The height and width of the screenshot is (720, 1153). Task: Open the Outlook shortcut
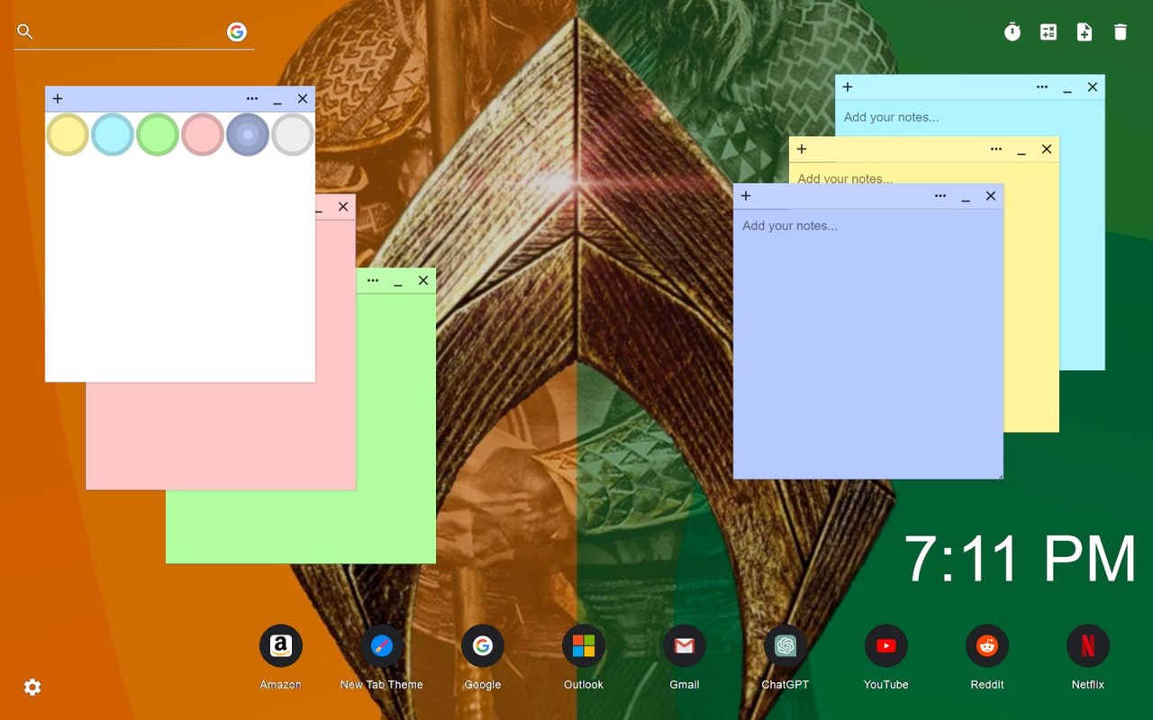(x=584, y=646)
